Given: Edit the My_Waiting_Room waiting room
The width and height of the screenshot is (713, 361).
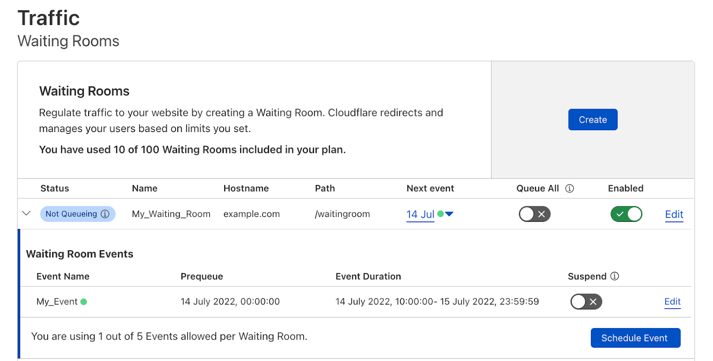Looking at the screenshot, I should [x=674, y=215].
